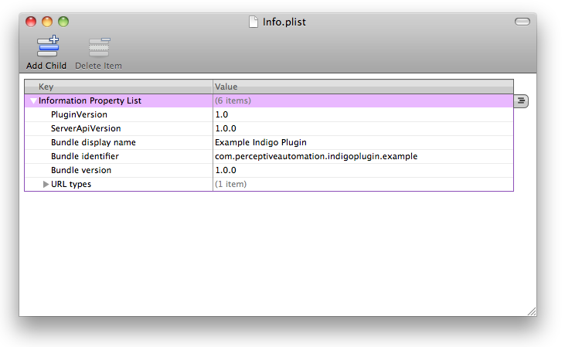Close the Info.plist window
Viewport: 565px width, 347px height.
pos(31,22)
